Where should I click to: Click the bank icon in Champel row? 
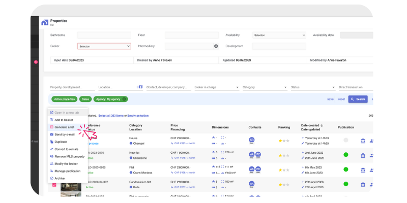(363, 141)
